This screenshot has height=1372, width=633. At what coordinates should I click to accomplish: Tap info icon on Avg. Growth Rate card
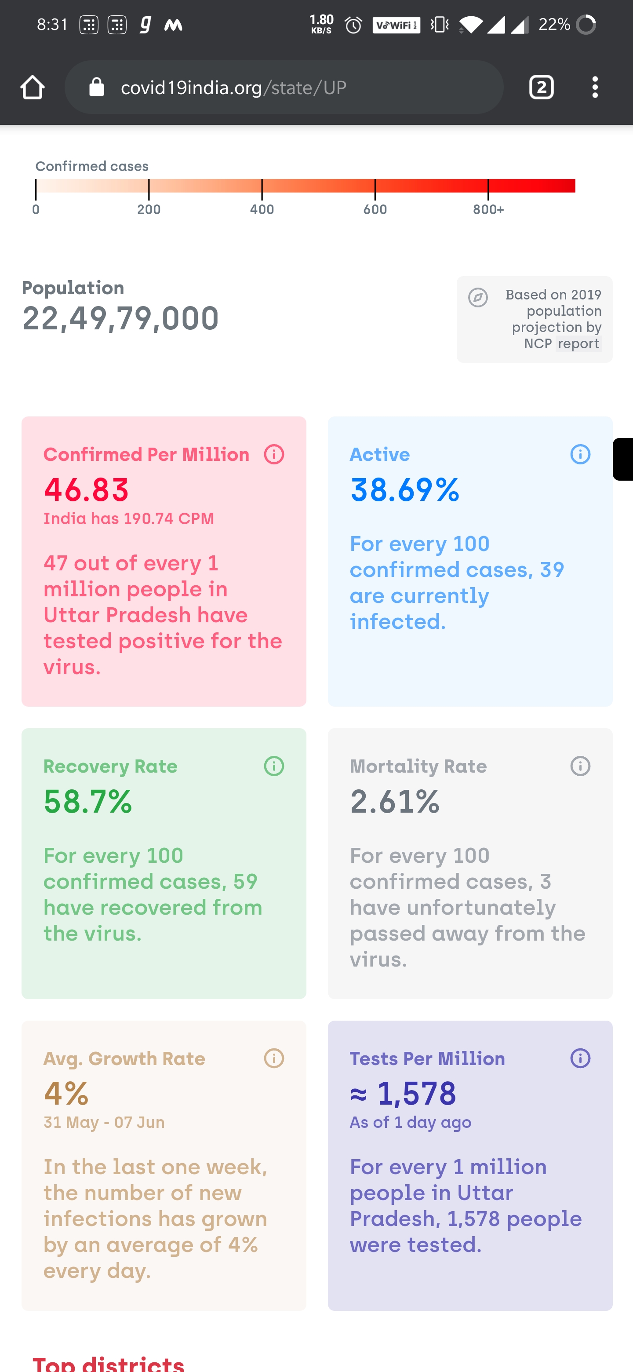[274, 1058]
